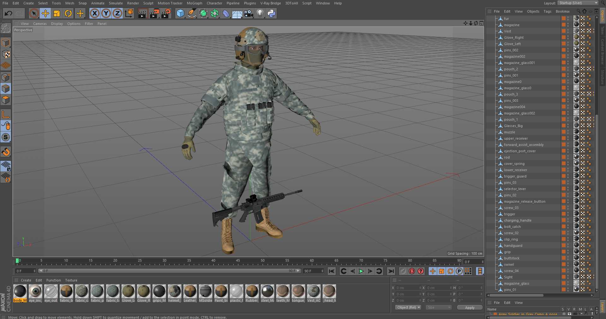The height and width of the screenshot is (319, 606).
Task: Render the active view
Action: [143, 13]
